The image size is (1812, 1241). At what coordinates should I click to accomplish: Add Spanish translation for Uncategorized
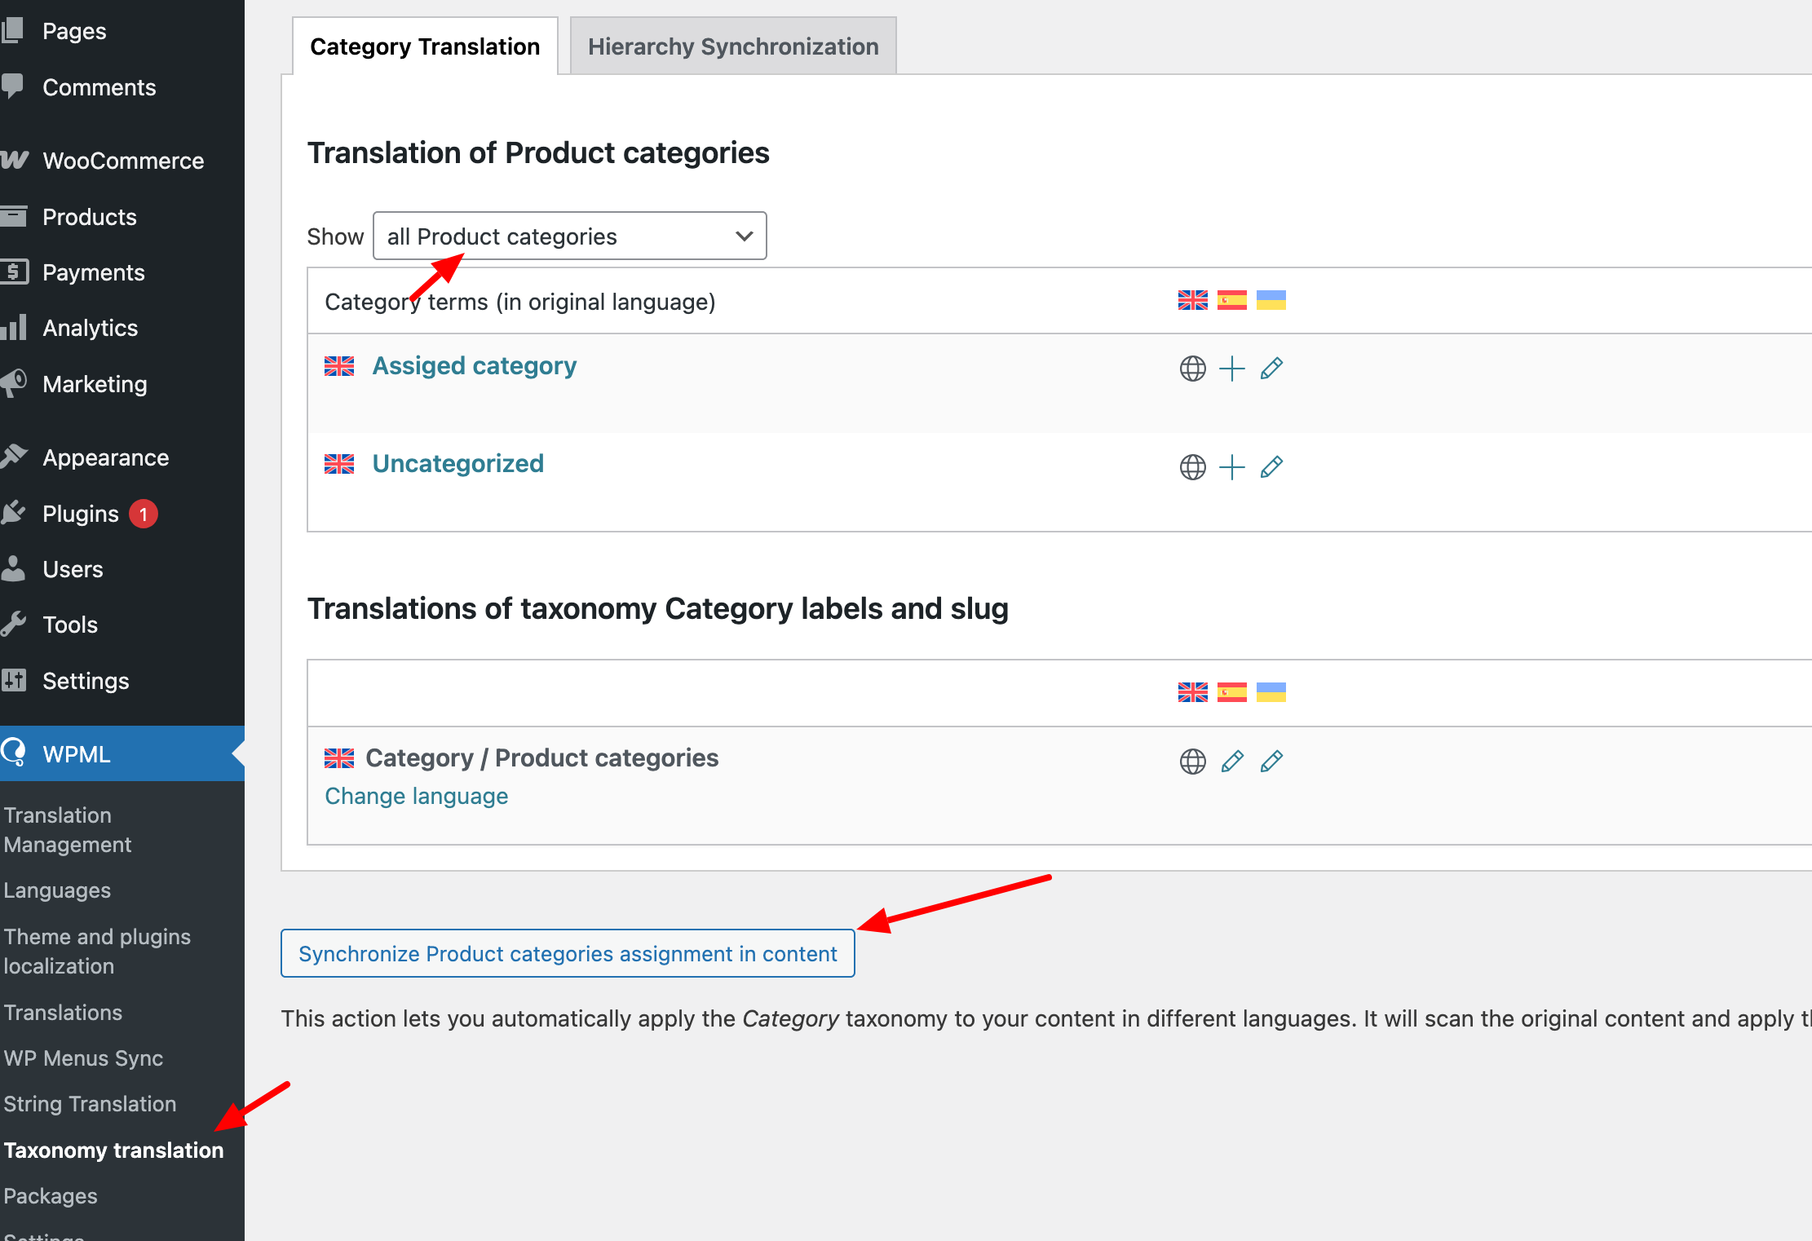click(1232, 467)
